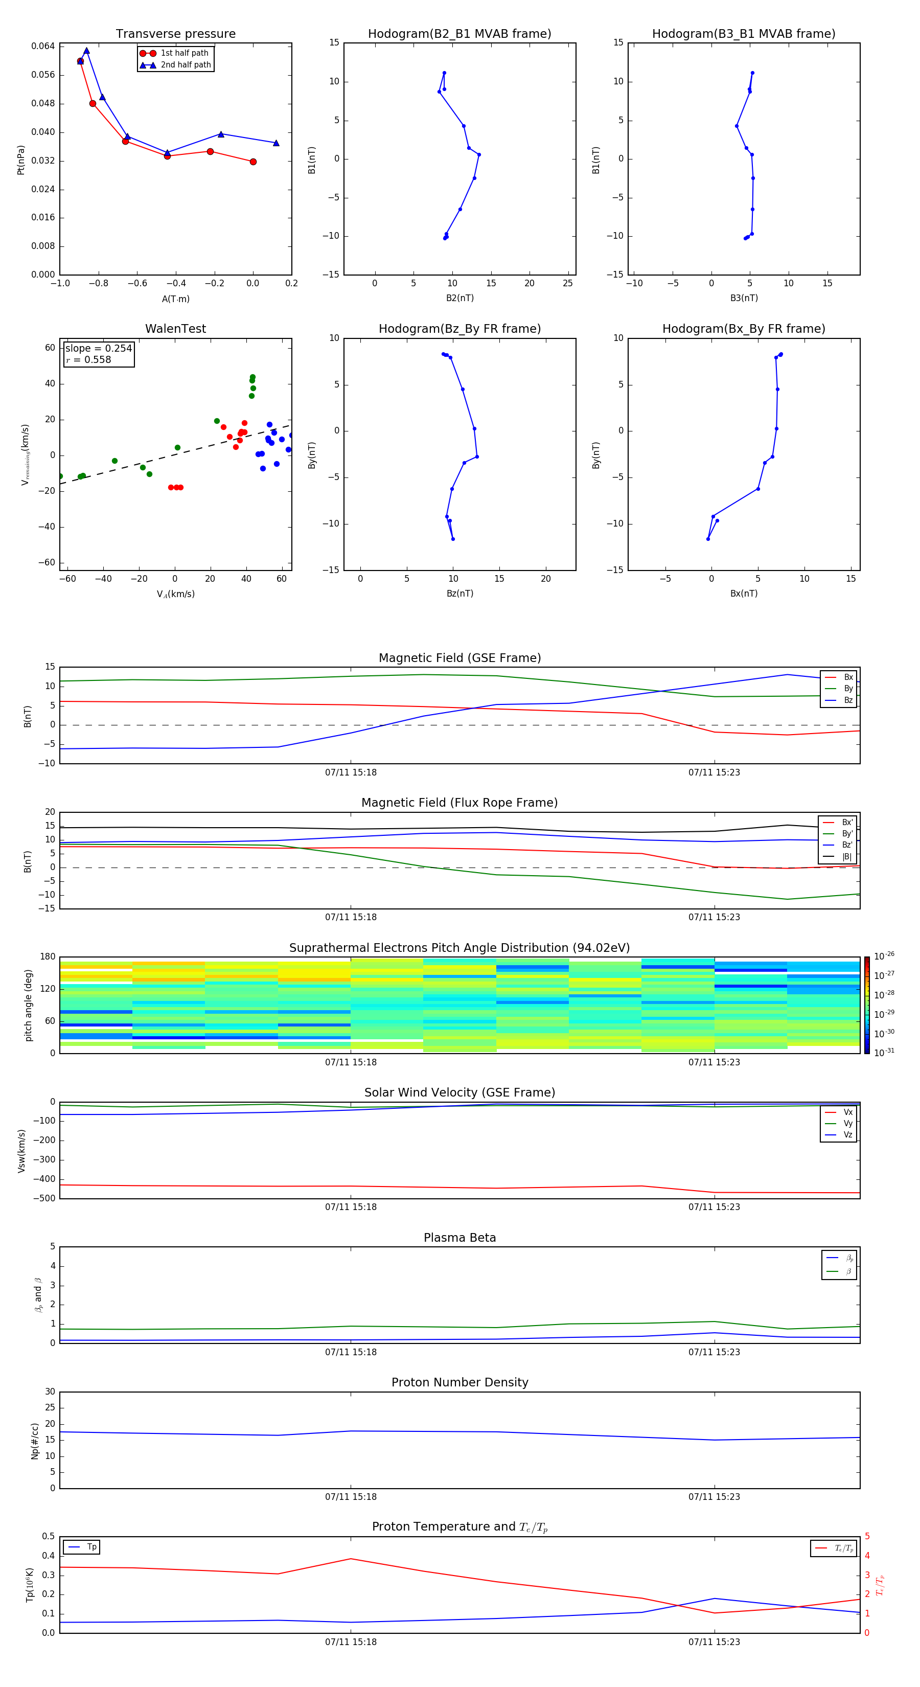Click the By' legend entry in Flux Rope panel

click(x=838, y=834)
